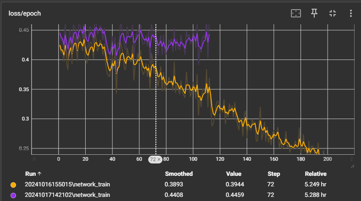Click relative time 5.288 hr

pyautogui.click(x=315, y=195)
